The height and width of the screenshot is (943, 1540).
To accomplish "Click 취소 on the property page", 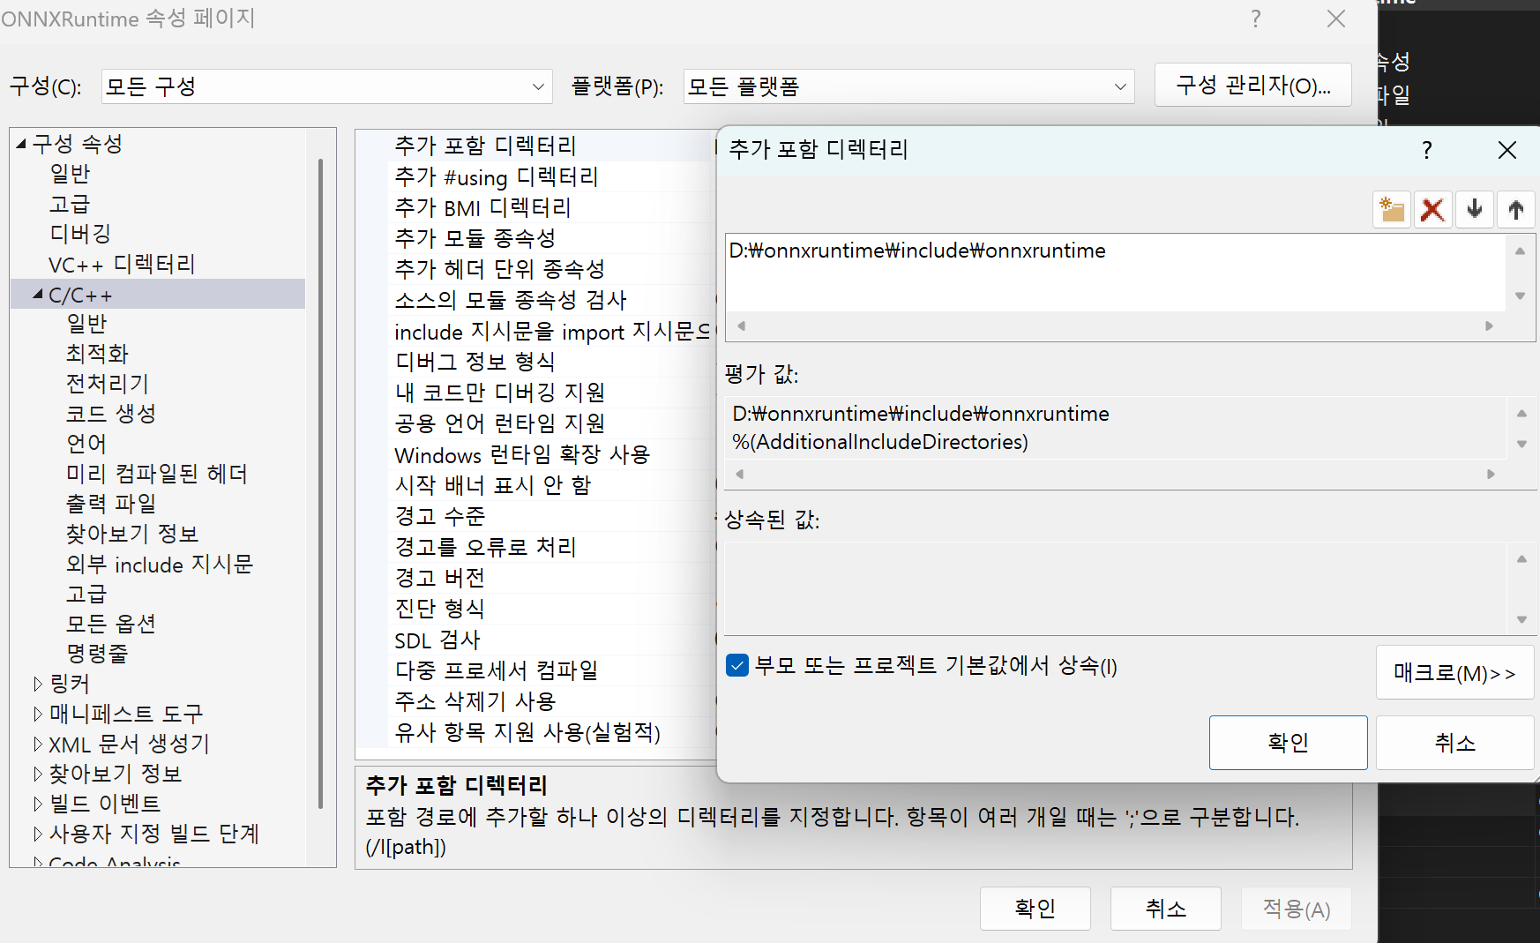I will point(1166,909).
